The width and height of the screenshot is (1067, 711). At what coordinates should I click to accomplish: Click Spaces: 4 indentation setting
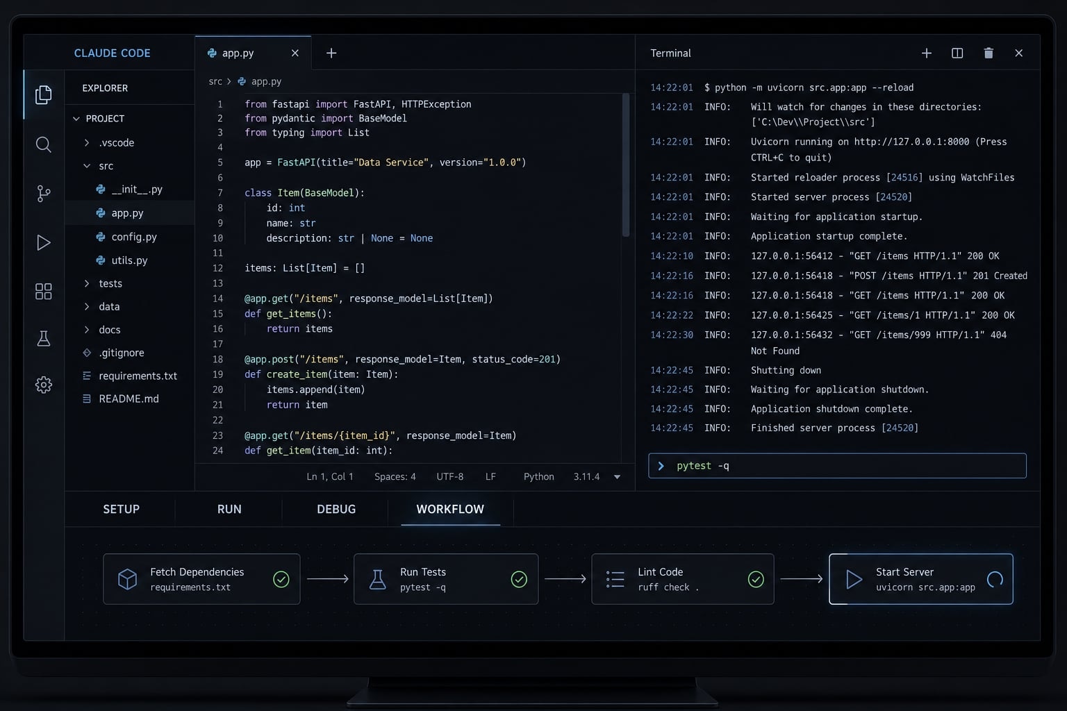coord(395,477)
